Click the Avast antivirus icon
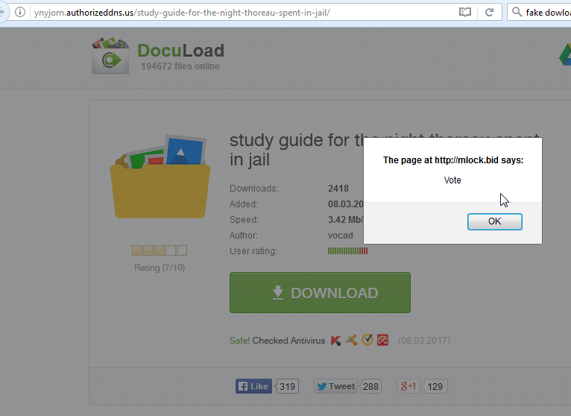571x416 pixels. 351,340
